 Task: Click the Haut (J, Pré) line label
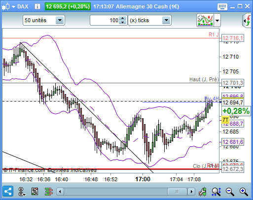point(204,79)
